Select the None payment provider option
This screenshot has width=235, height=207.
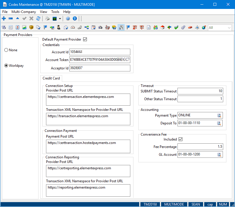tap(6, 50)
